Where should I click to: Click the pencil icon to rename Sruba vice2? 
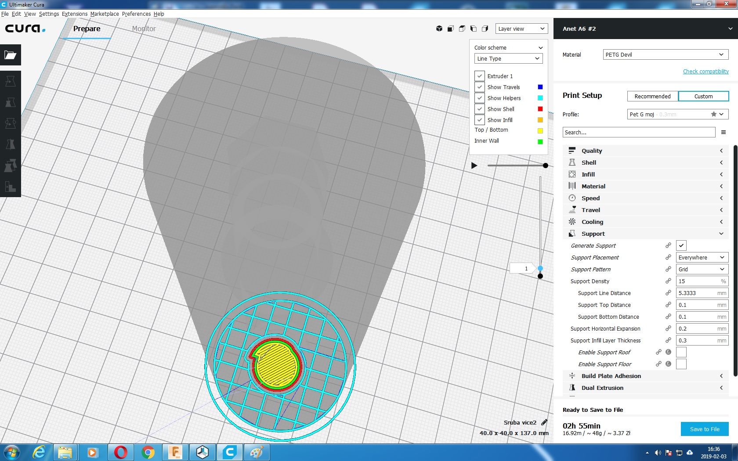[544, 422]
